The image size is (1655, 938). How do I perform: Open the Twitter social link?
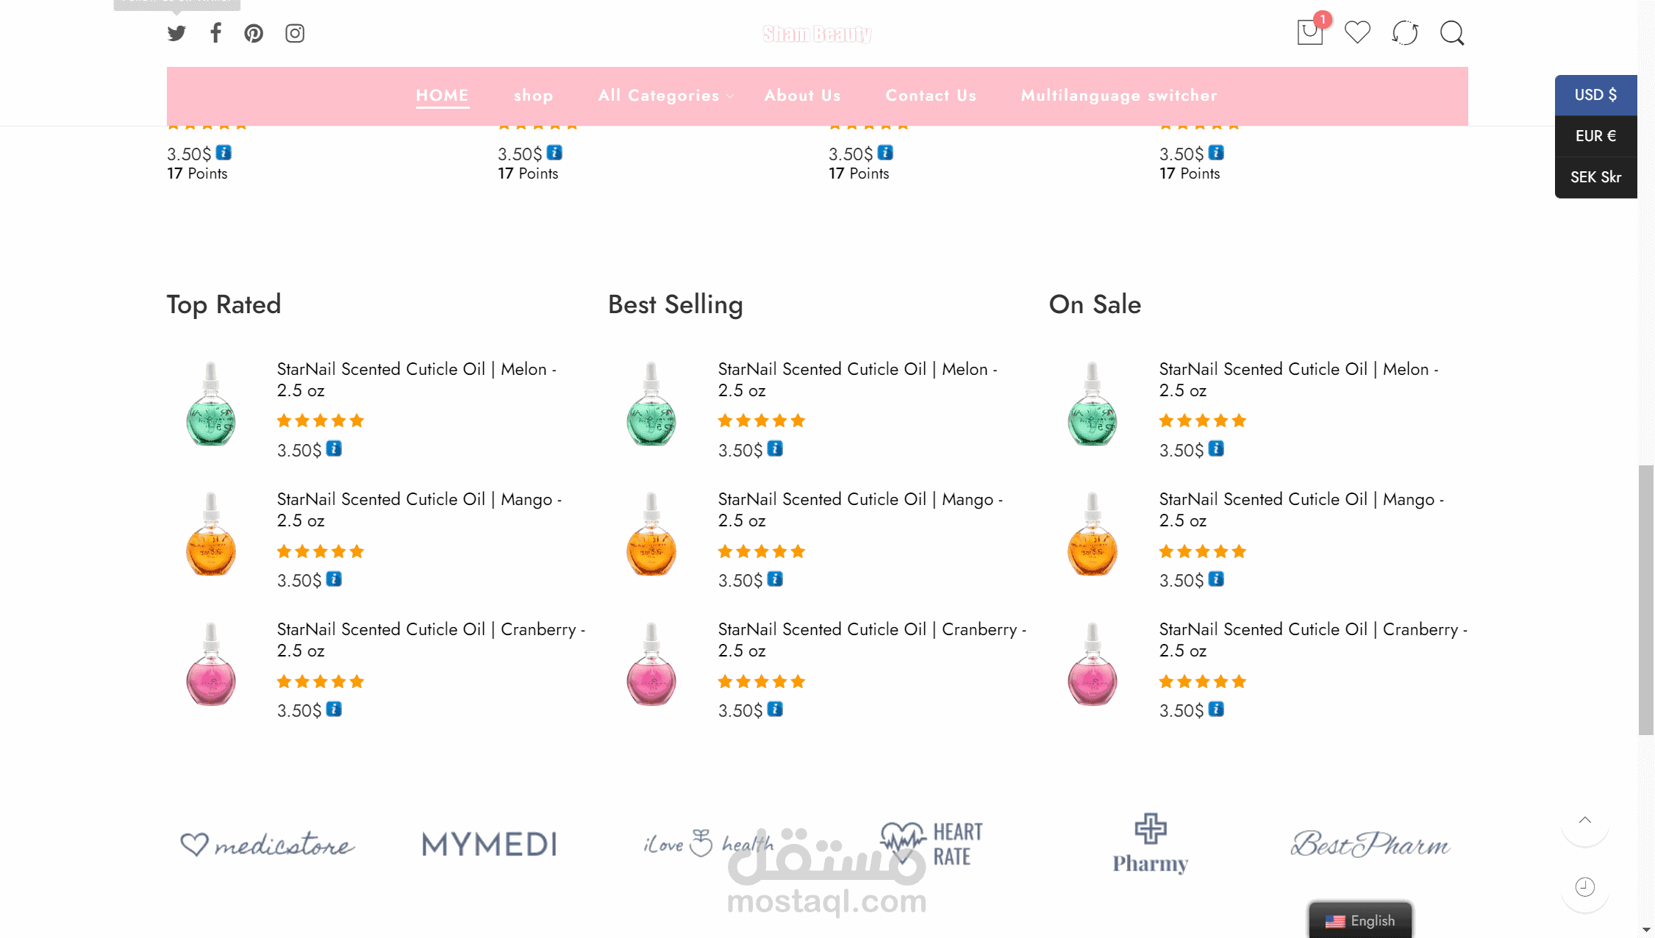coord(176,33)
